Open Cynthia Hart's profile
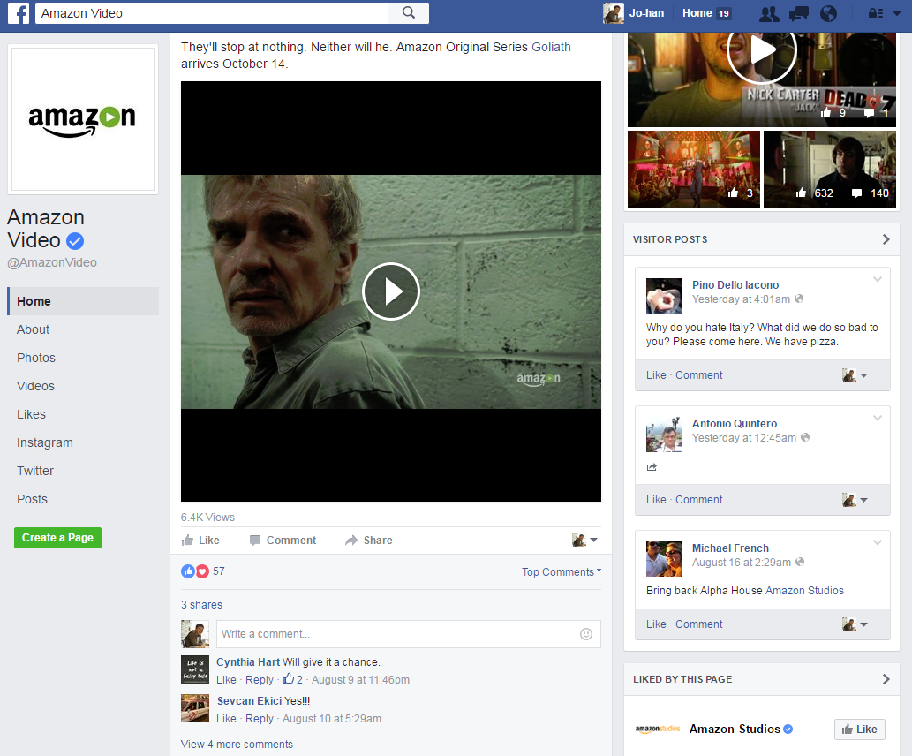Screen dimensions: 912x756 pyautogui.click(x=248, y=662)
